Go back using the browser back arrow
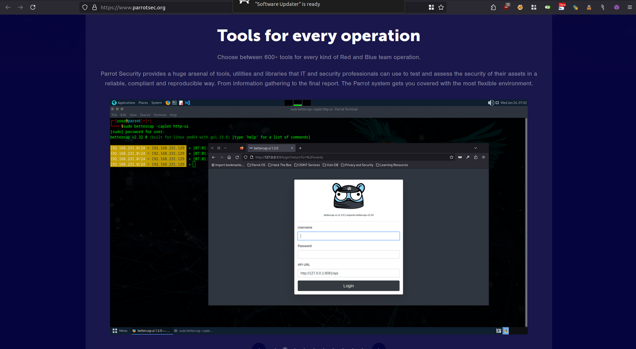Screen dimensions: 636x349 point(8,7)
